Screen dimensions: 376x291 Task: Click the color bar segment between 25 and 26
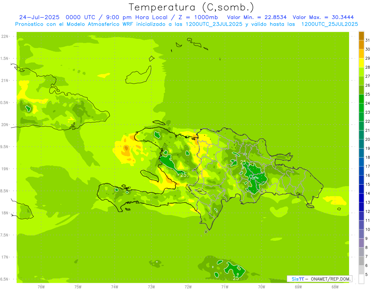tap(361, 90)
